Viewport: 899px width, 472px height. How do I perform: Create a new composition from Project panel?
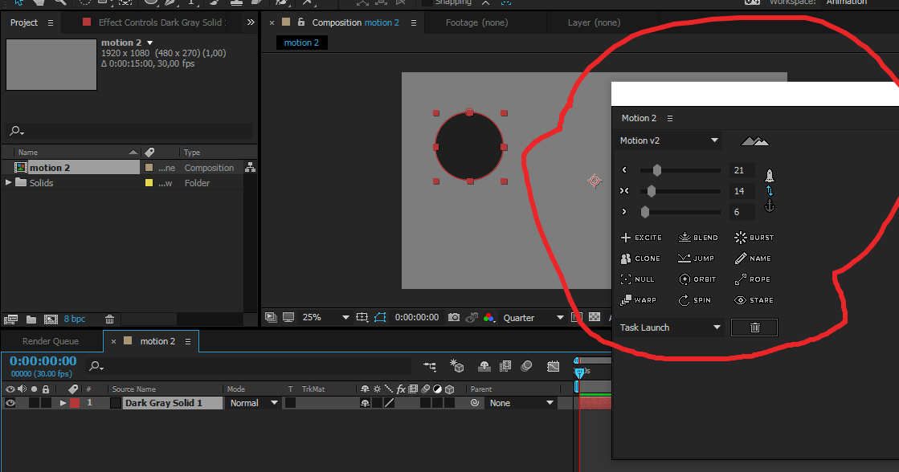click(51, 319)
